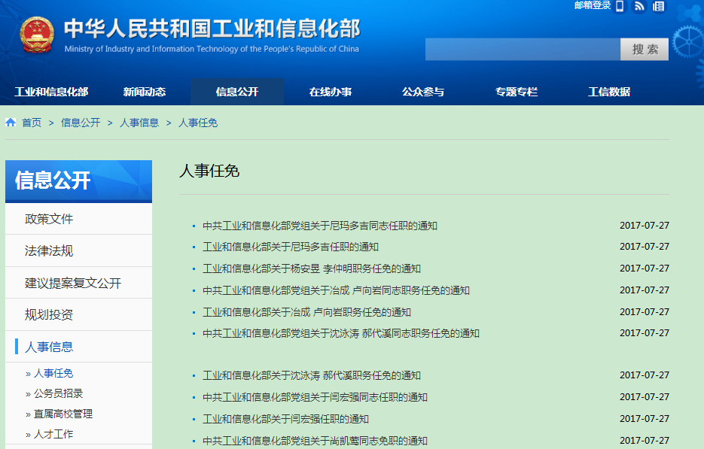Image resolution: width=704 pixels, height=449 pixels.
Task: Click the 首页 breadcrumb link
Action: (32, 123)
